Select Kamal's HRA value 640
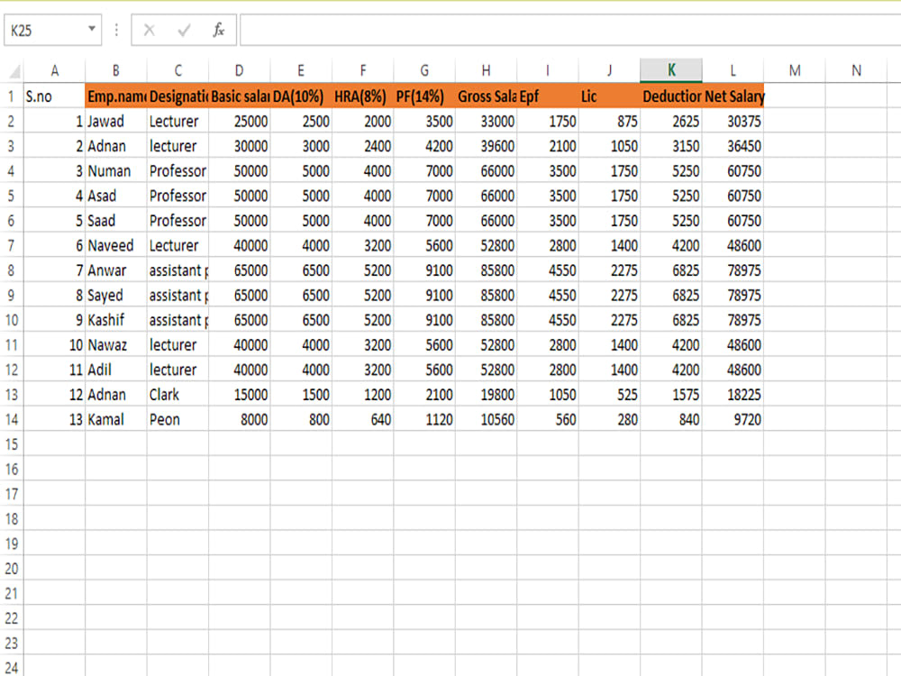901x676 pixels. pos(362,420)
